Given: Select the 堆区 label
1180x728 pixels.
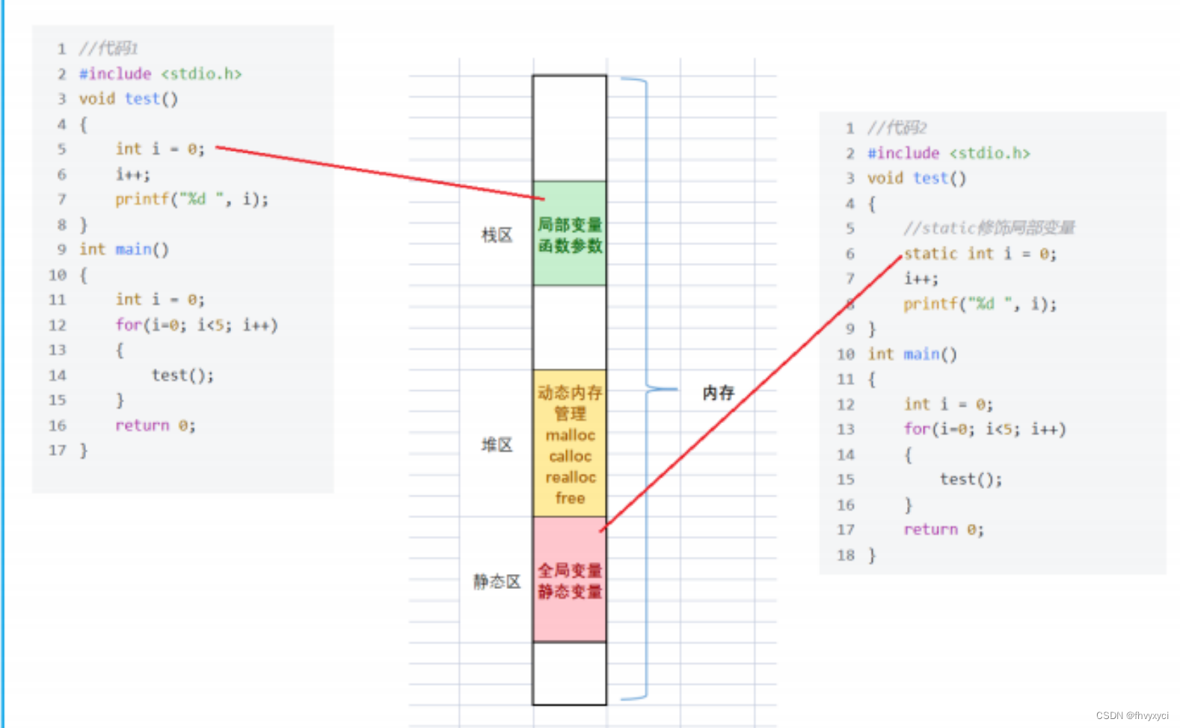Looking at the screenshot, I should click(x=497, y=445).
